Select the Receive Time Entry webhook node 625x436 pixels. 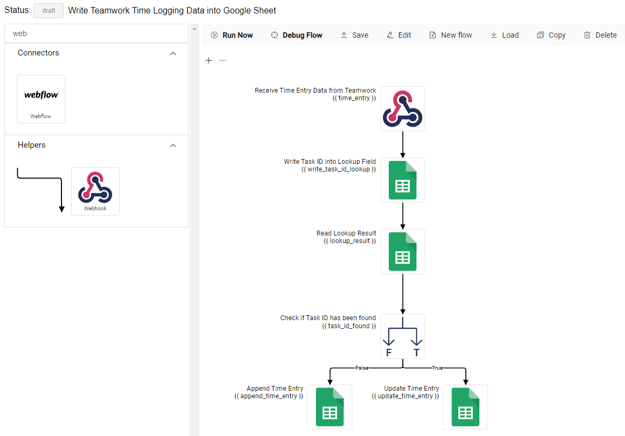coord(403,109)
